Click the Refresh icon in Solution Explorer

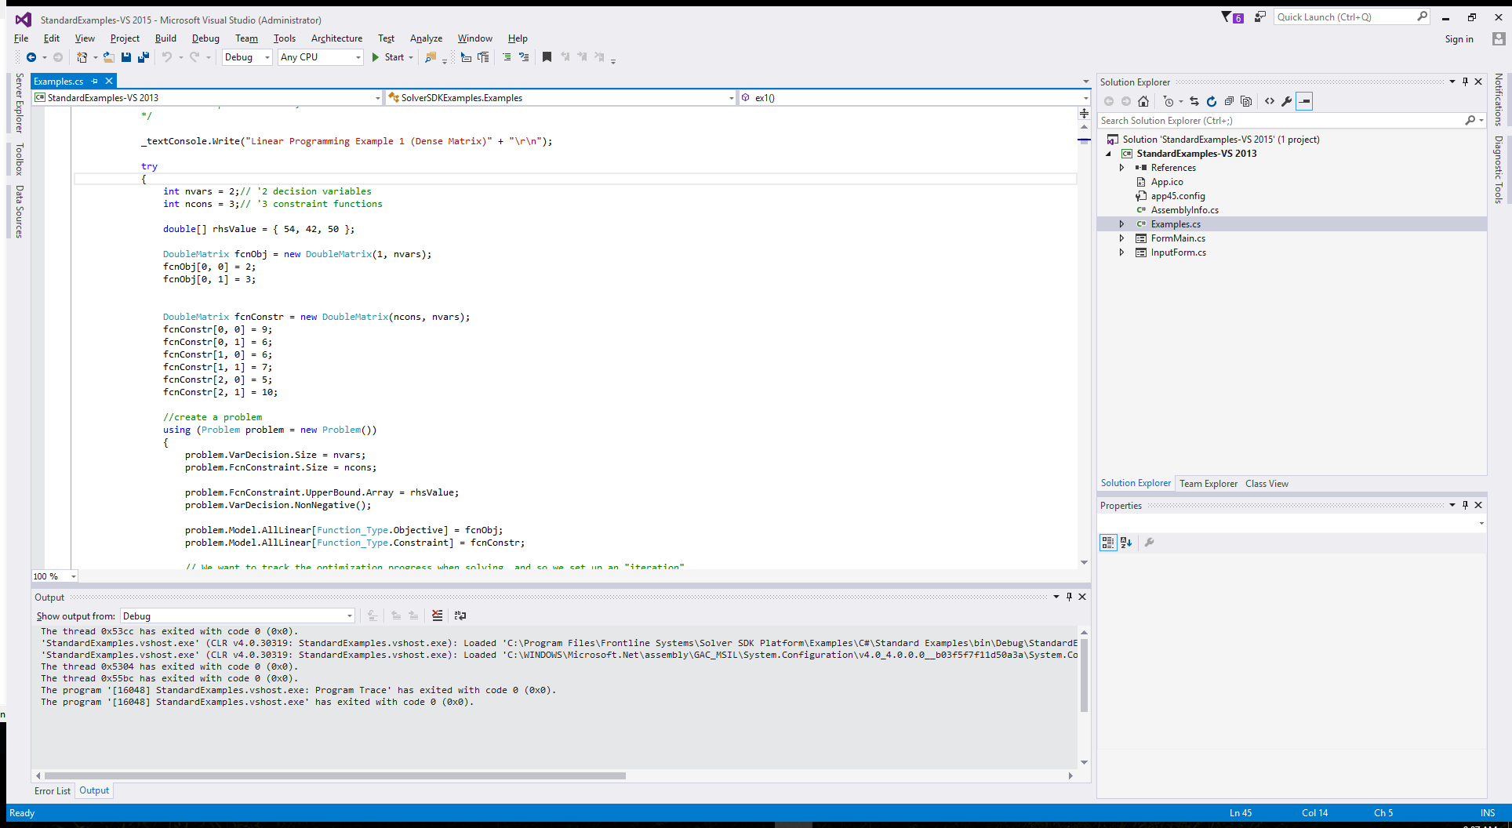[1211, 101]
